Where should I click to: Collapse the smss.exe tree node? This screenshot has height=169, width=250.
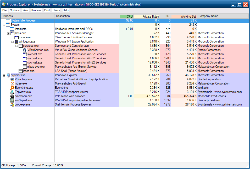[8, 33]
